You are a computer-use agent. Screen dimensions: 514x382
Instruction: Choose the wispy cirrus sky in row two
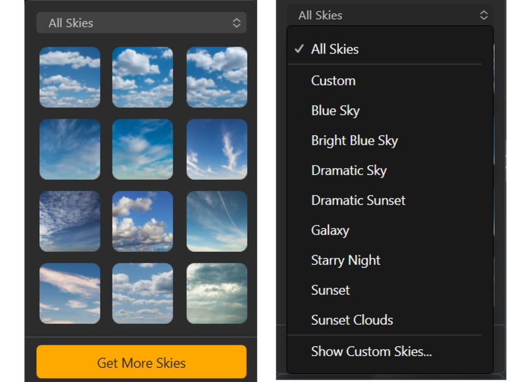tap(217, 149)
